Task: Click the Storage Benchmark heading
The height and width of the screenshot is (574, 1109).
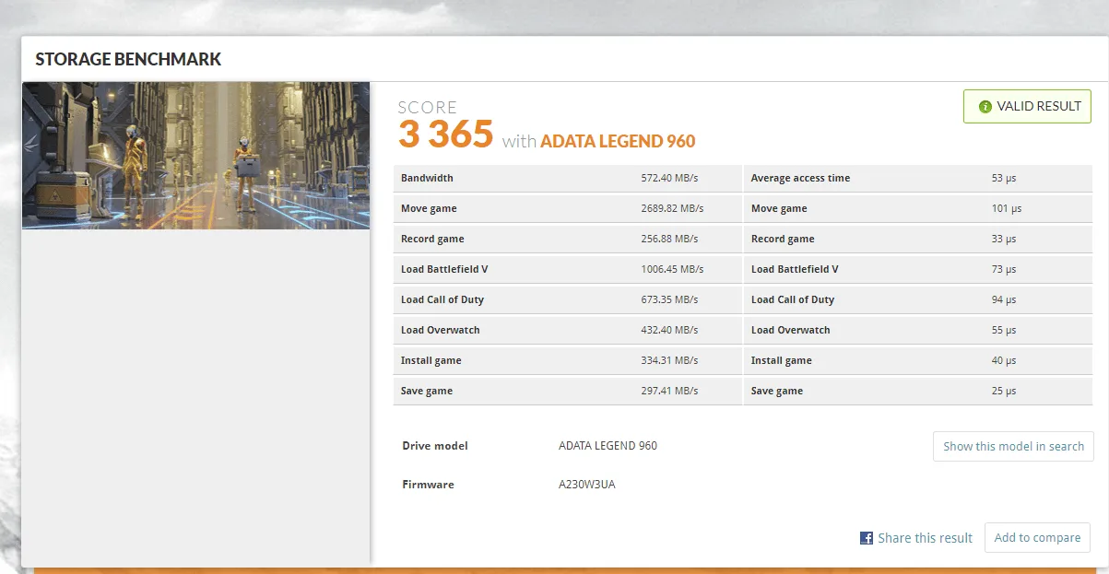Action: 128,60
